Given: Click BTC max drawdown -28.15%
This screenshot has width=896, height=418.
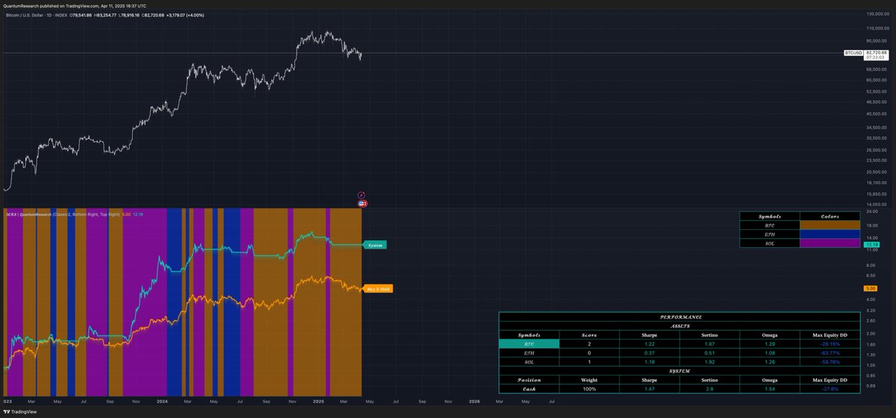Looking at the screenshot, I should [830, 343].
